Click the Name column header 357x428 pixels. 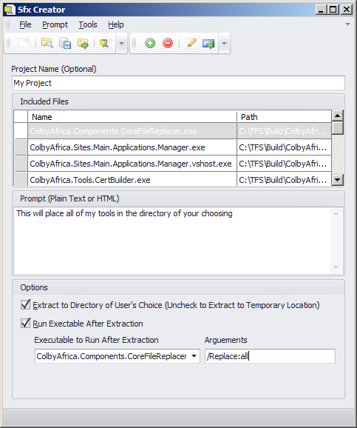click(132, 117)
